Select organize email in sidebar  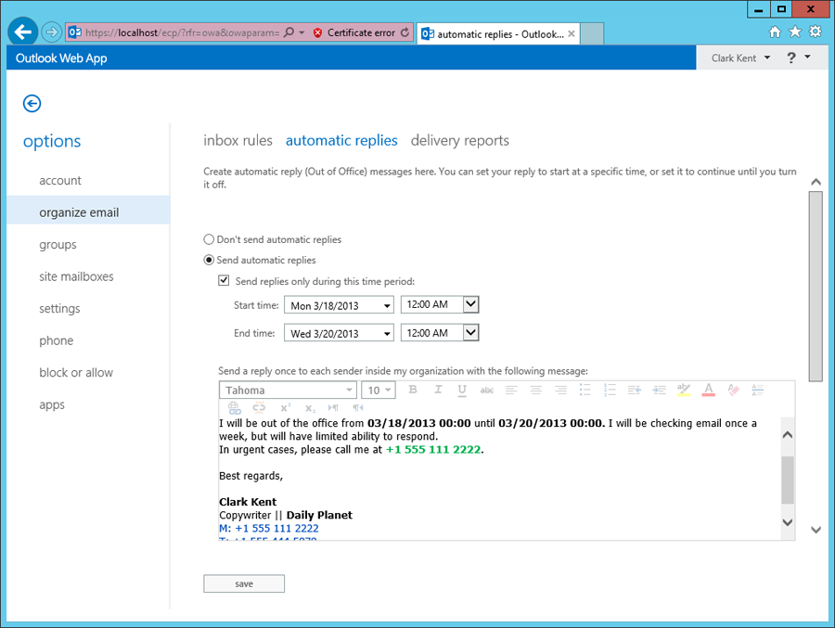click(x=88, y=210)
